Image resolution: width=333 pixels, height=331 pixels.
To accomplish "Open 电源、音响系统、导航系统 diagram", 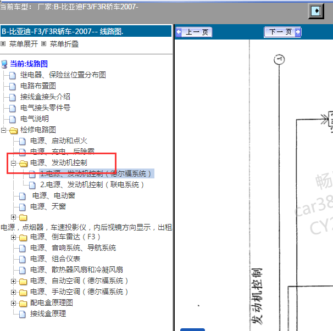I will click(73, 248).
